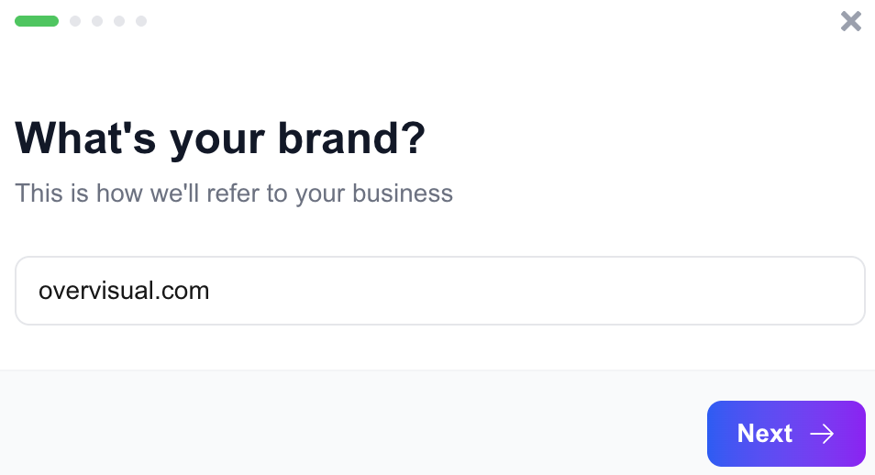
Task: Select the fourth step progress dot
Action: 119,21
